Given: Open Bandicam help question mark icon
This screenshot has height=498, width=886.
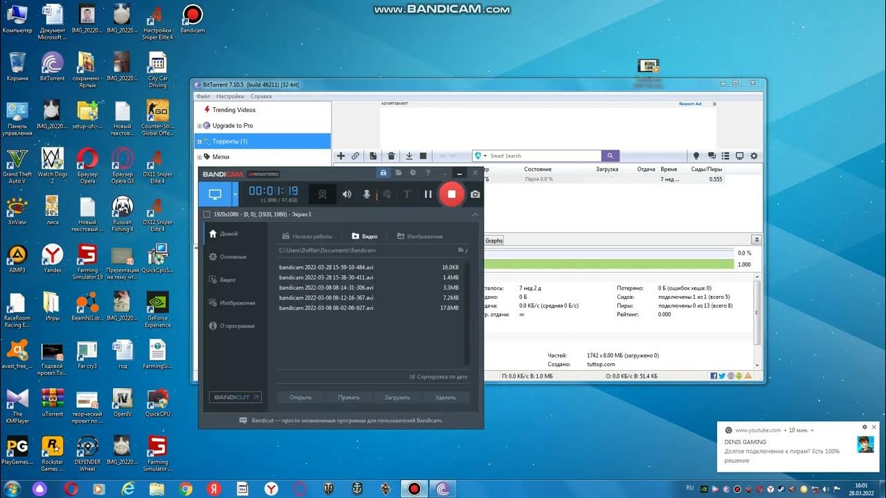Looking at the screenshot, I should point(428,173).
